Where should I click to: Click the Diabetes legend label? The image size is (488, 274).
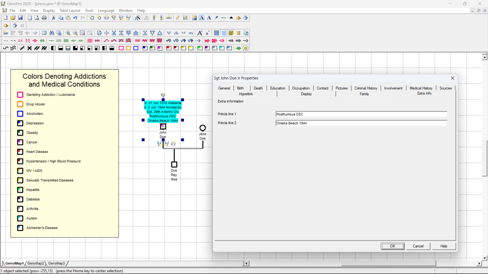[x=33, y=199]
